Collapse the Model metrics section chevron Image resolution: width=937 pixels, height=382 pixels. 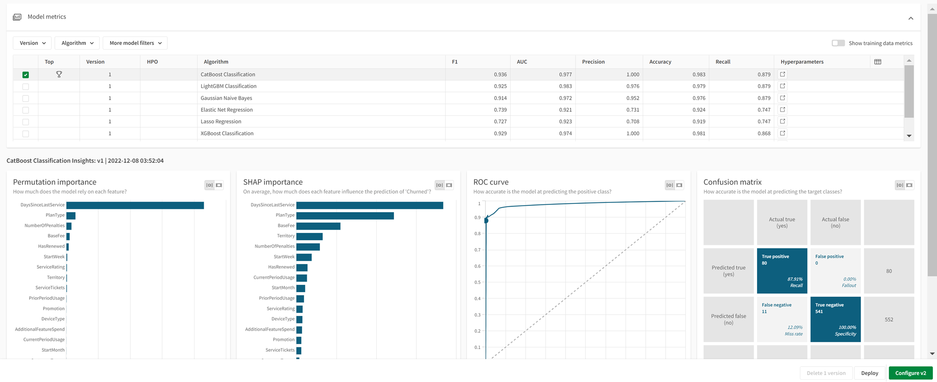coord(911,18)
